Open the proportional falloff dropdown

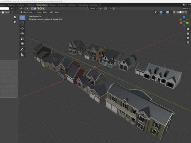118,9
